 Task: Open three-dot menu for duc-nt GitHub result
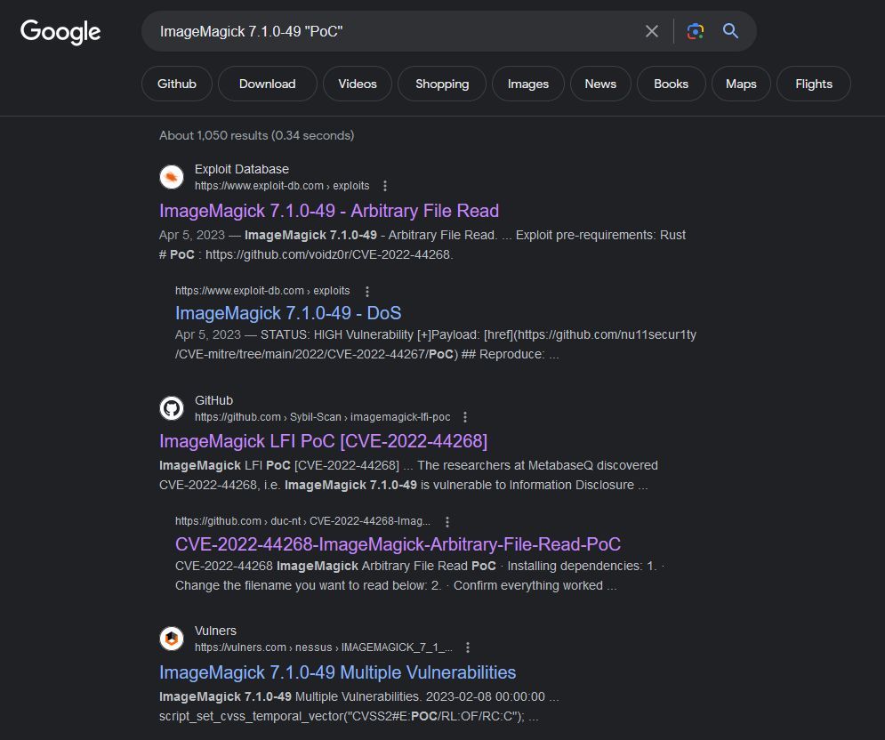447,521
